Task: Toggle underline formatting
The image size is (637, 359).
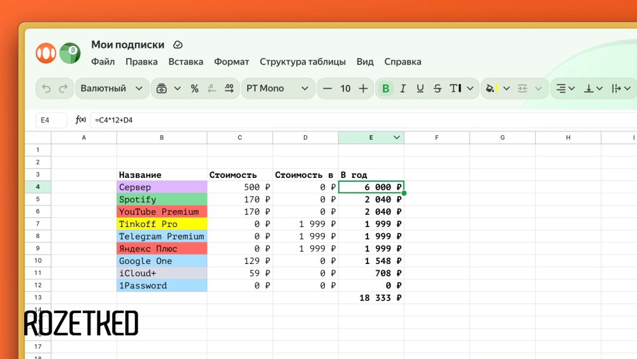Action: coord(420,89)
